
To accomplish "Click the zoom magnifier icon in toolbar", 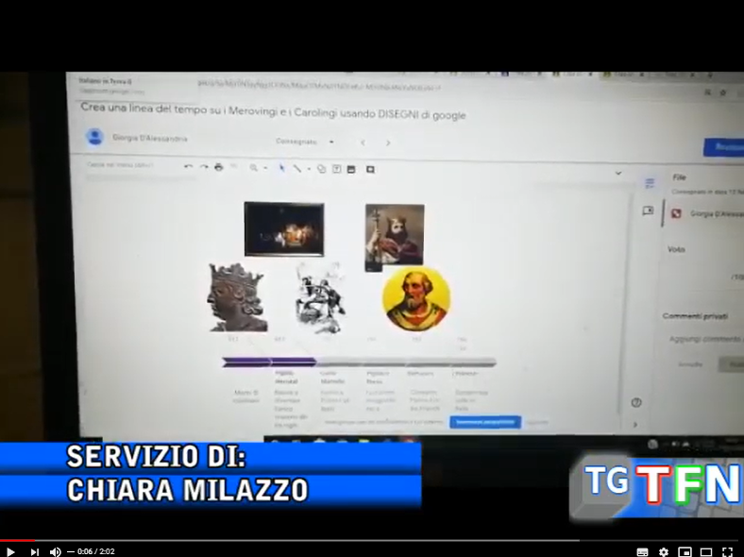I will point(254,168).
